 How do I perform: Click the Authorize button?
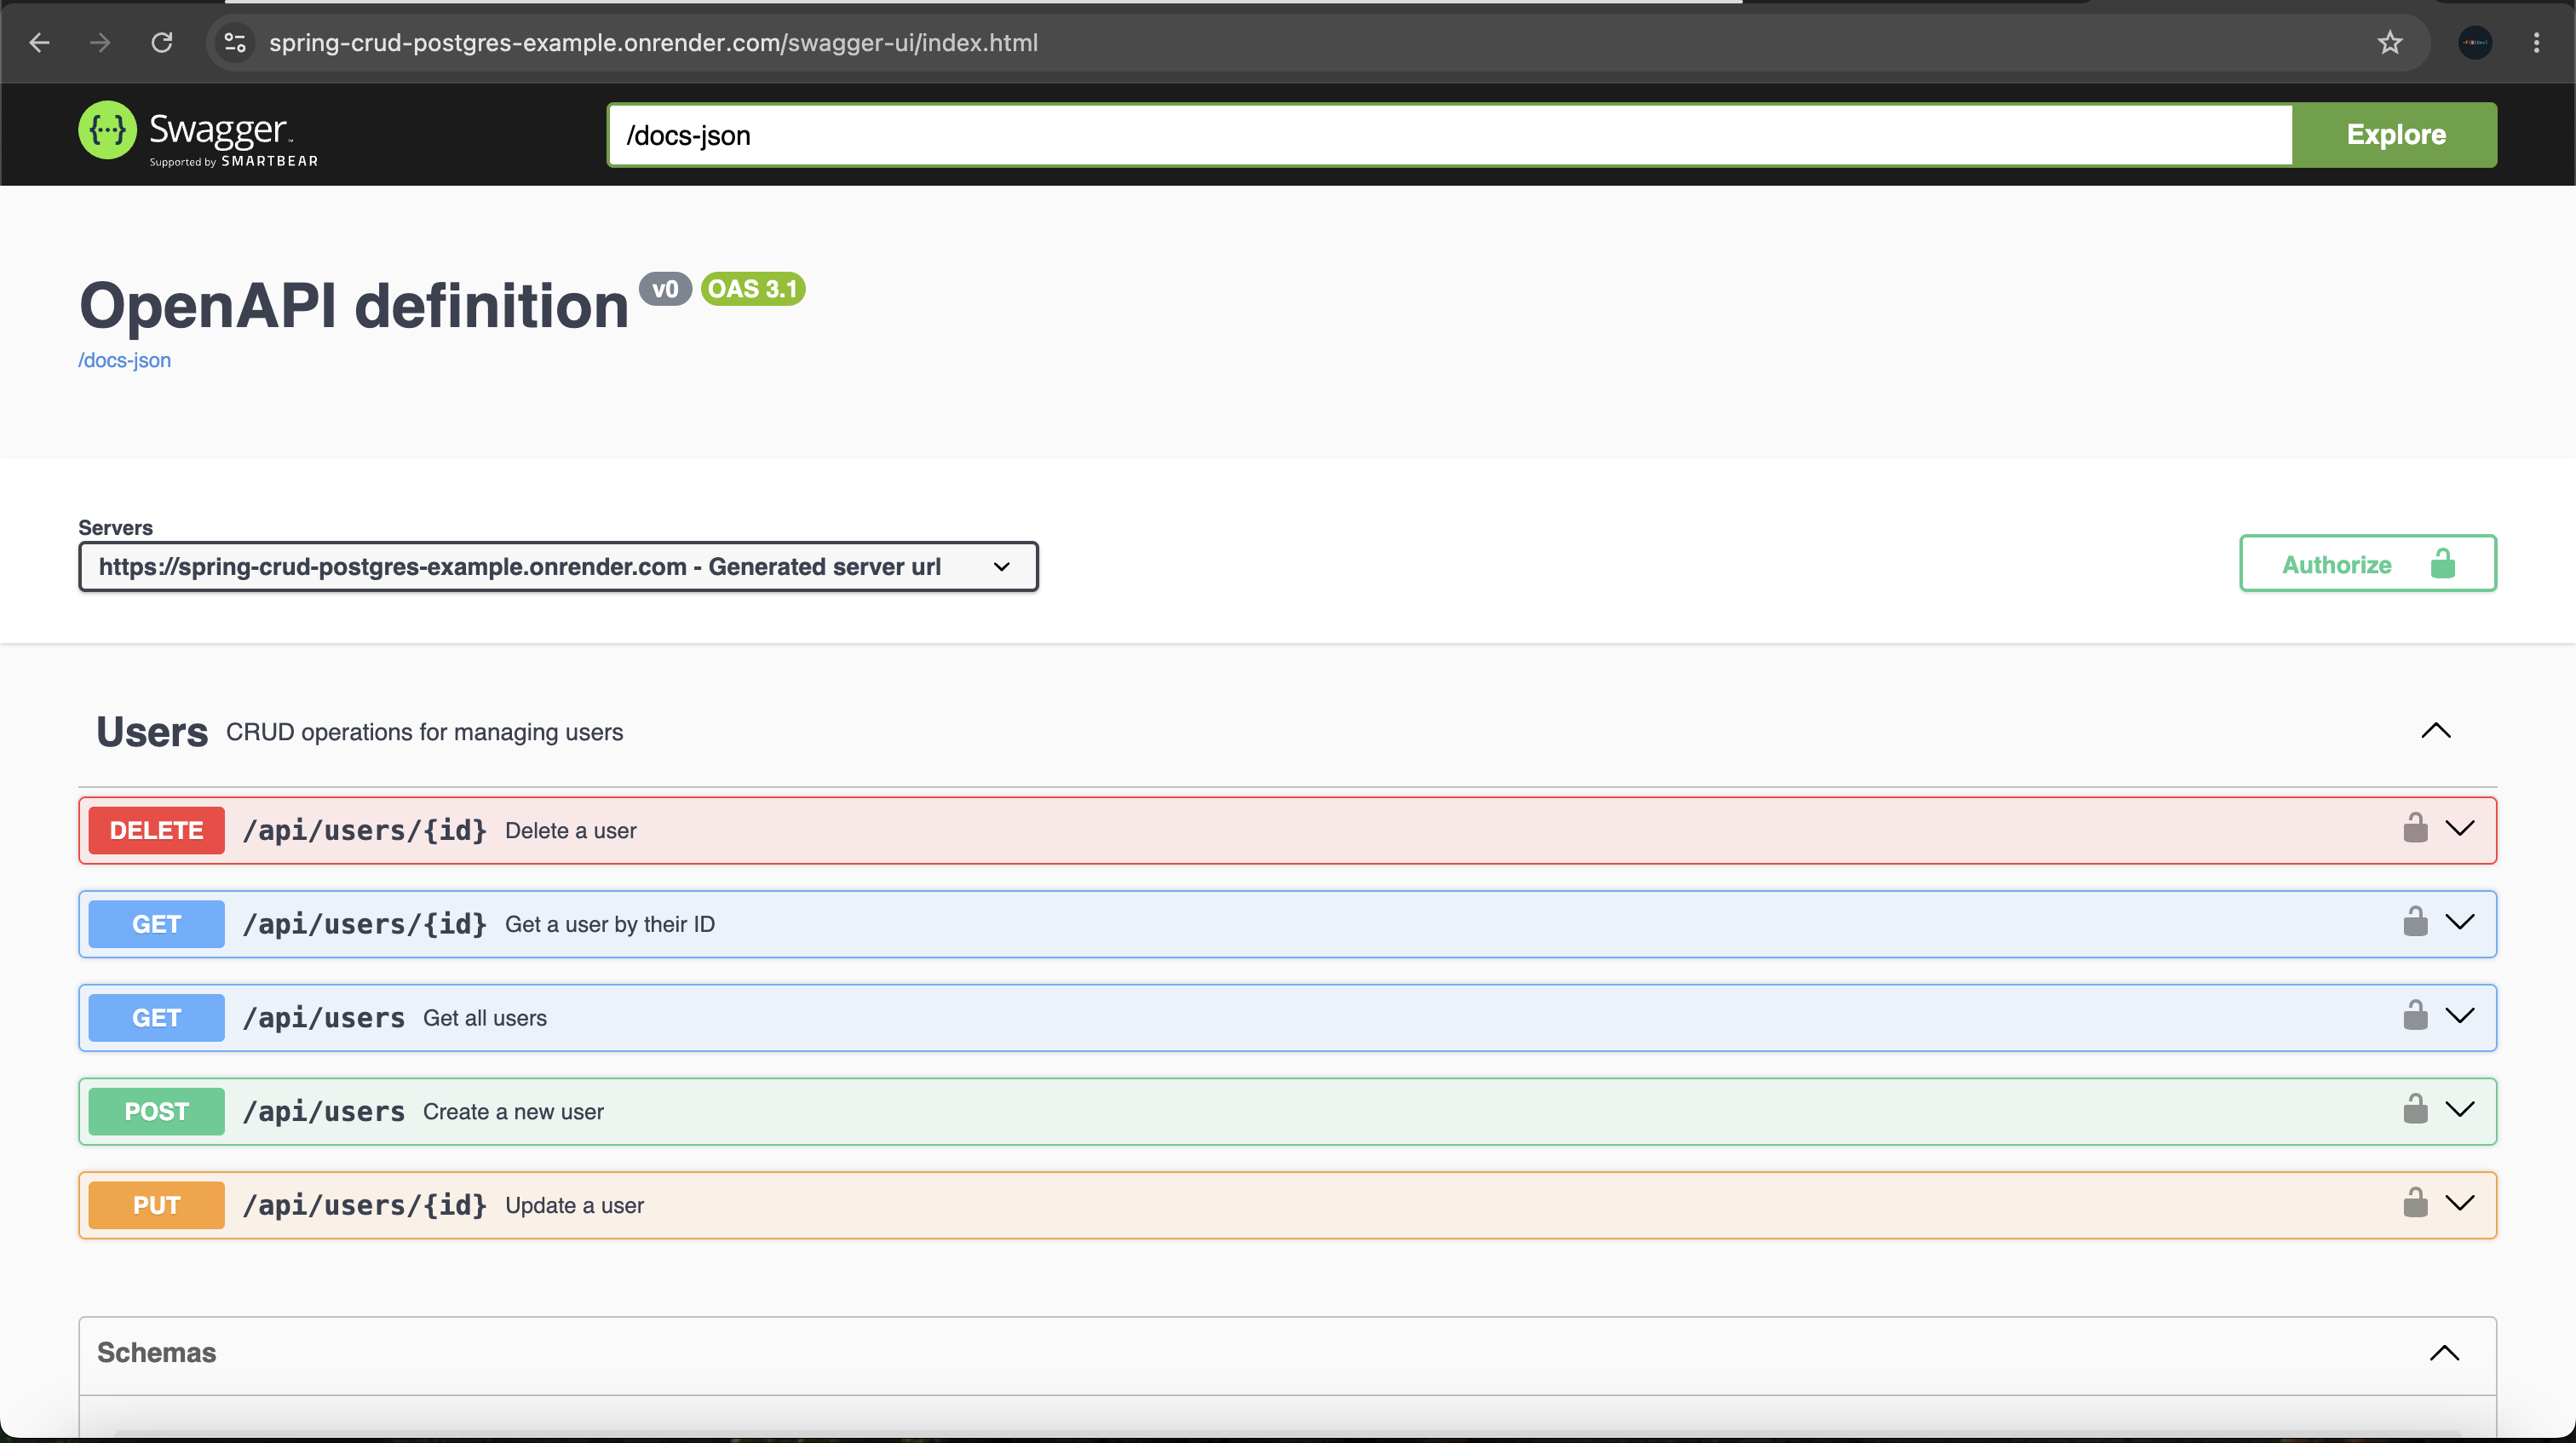(x=2368, y=564)
